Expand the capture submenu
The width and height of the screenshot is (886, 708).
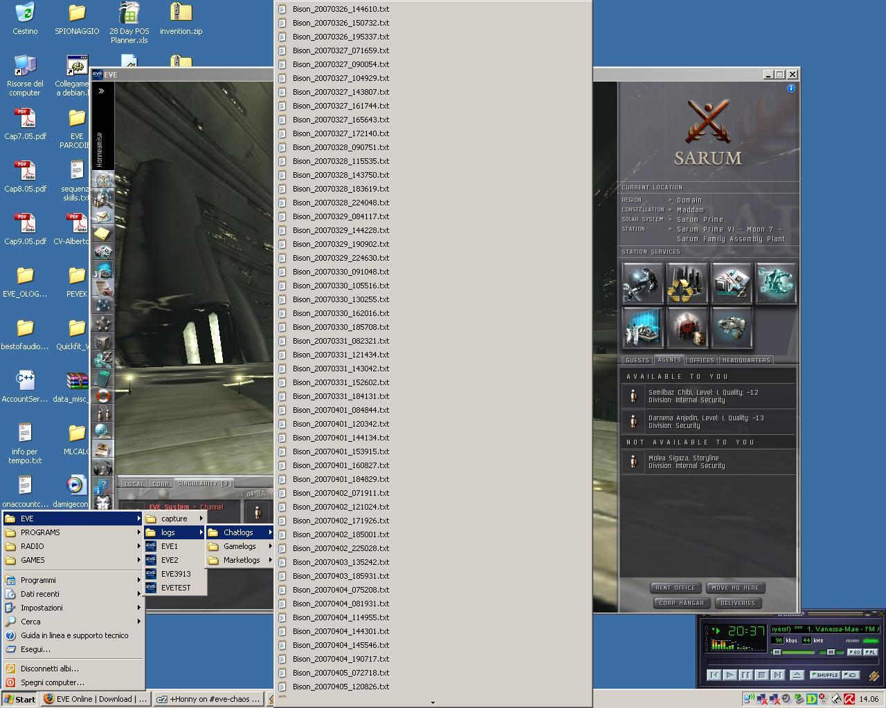175,519
